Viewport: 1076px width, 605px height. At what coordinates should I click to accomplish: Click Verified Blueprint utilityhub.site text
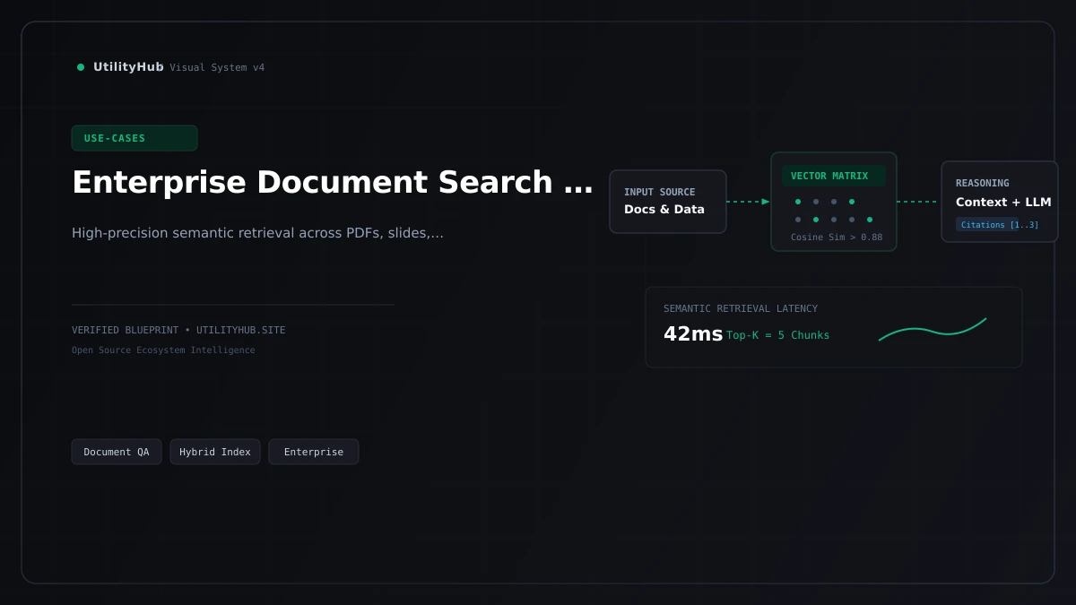click(x=178, y=330)
